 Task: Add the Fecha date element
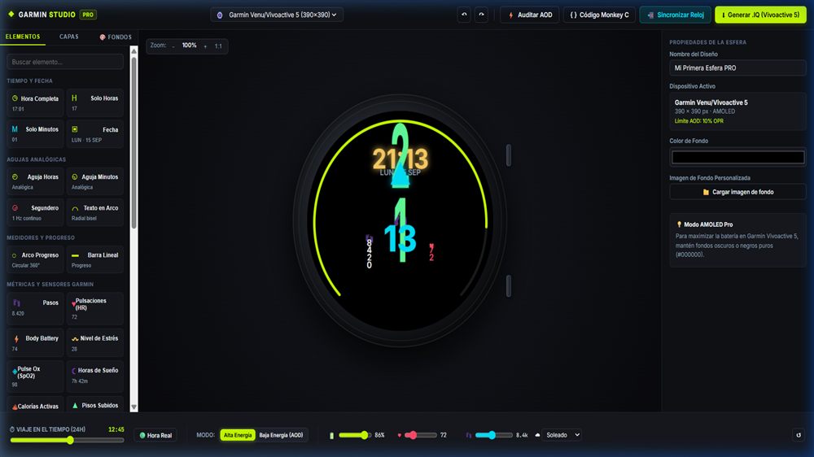(x=95, y=134)
